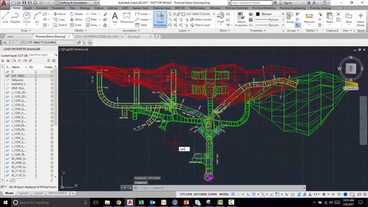
Task: Click the black object color swatch
Action: [x=258, y=14]
